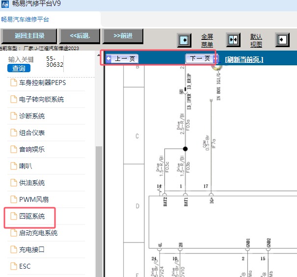The width and height of the screenshot is (297, 277).
Task: Click the two-arrow panel icon beside 默认视图
Action: [233, 40]
